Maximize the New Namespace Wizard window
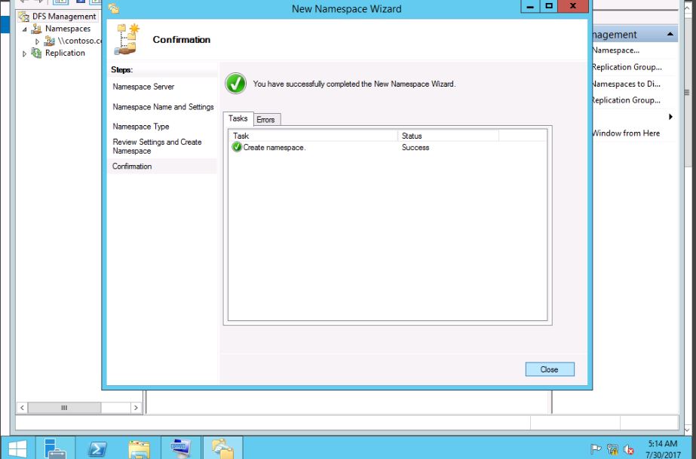Screen dimensions: 696x459 [549, 6]
